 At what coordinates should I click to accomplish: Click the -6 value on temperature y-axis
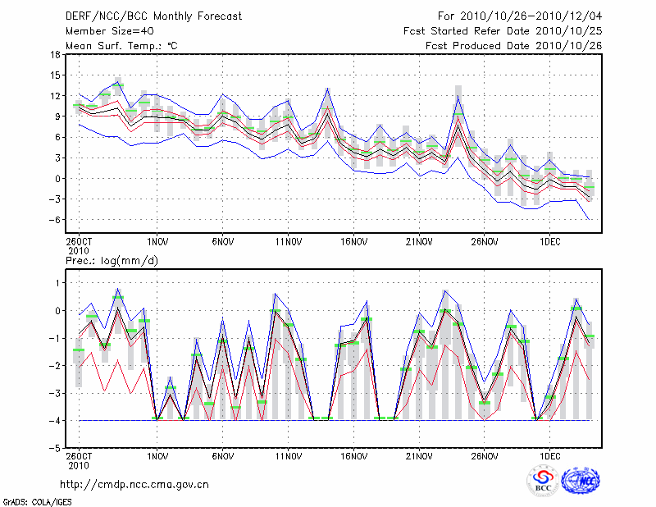tap(54, 220)
